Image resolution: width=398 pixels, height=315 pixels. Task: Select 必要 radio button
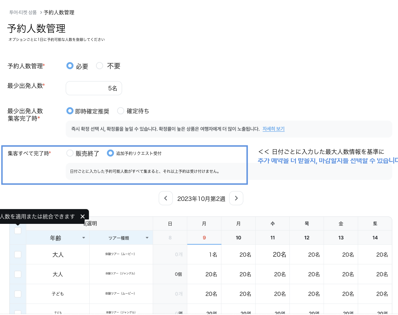[x=70, y=66]
